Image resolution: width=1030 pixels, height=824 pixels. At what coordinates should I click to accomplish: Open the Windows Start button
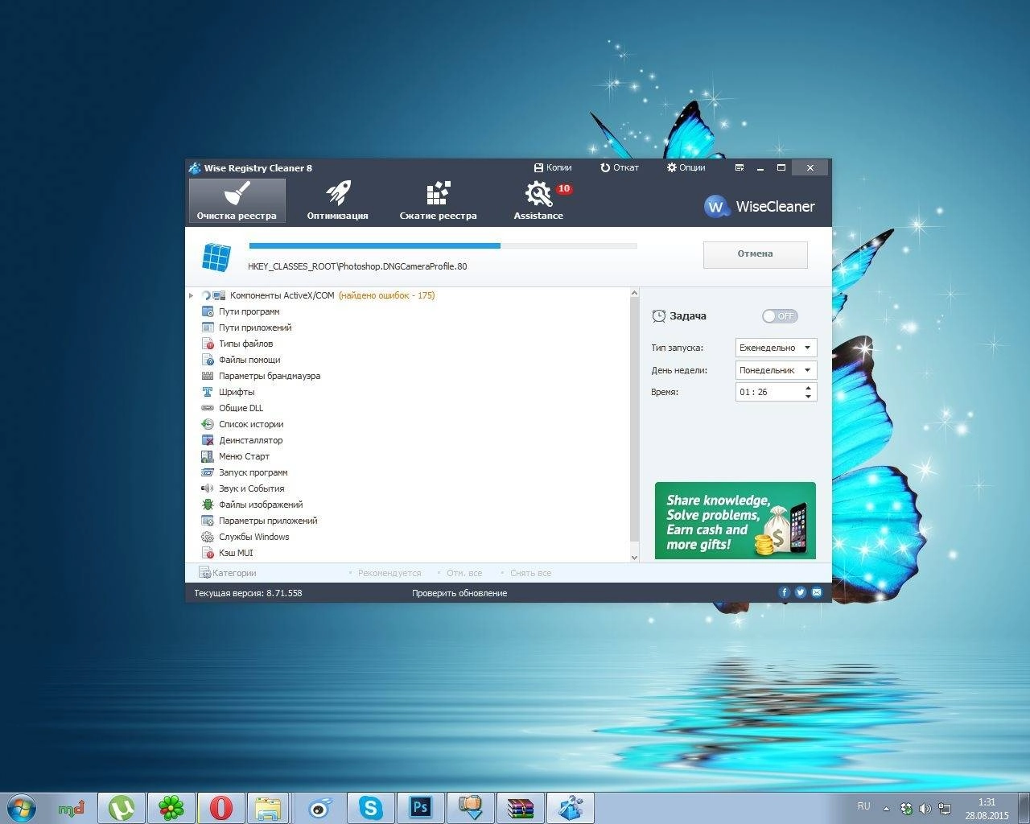22,807
